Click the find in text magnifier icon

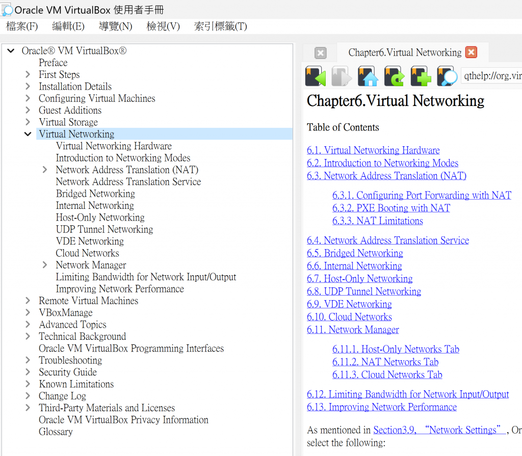pos(447,76)
